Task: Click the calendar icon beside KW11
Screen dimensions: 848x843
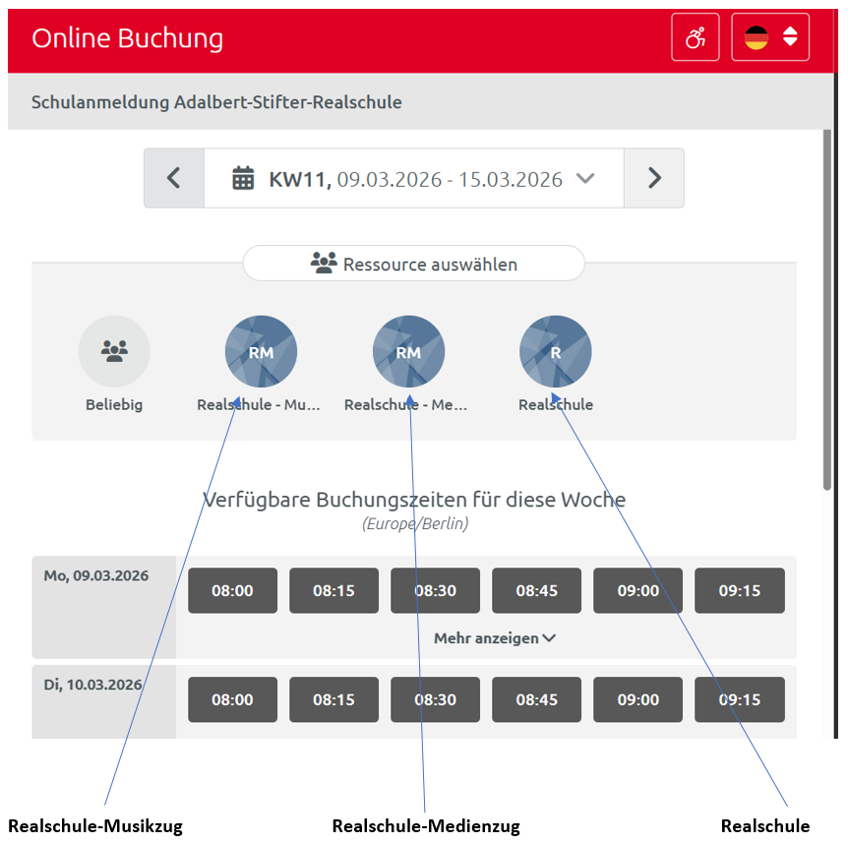Action: (x=243, y=178)
